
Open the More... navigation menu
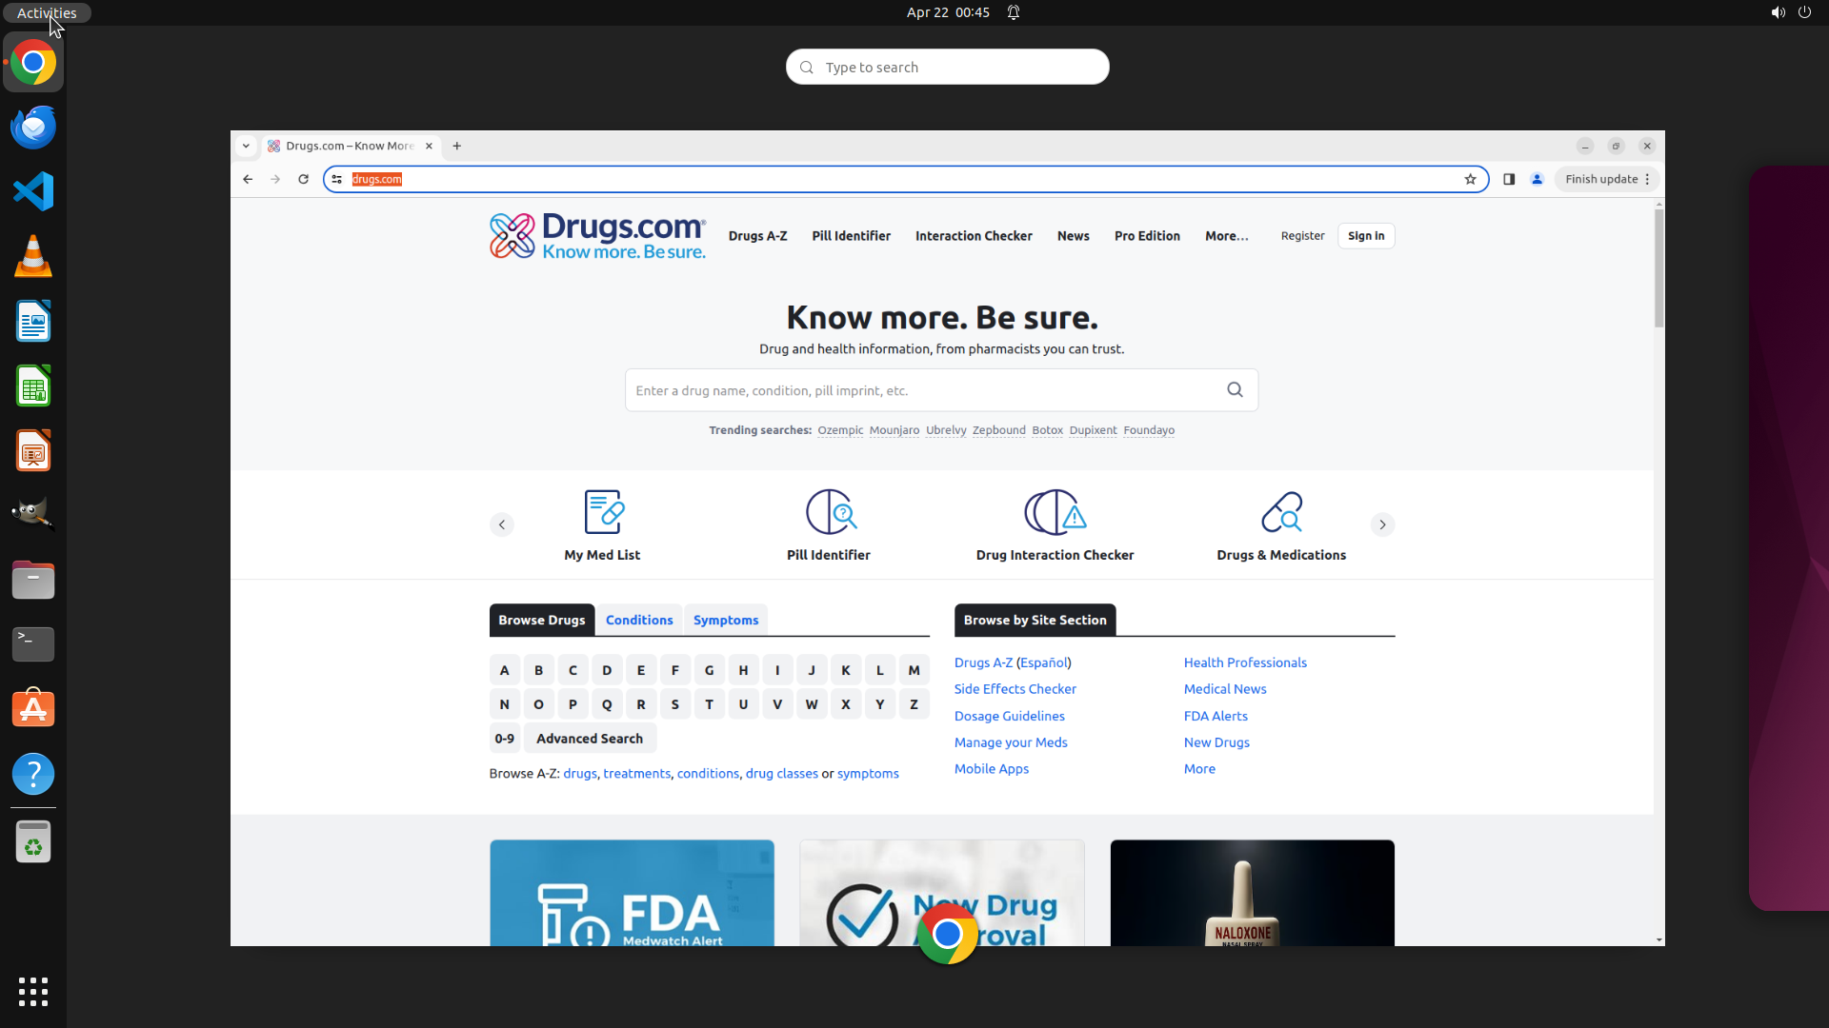(1226, 236)
